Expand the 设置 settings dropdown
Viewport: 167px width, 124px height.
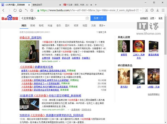click(152, 18)
